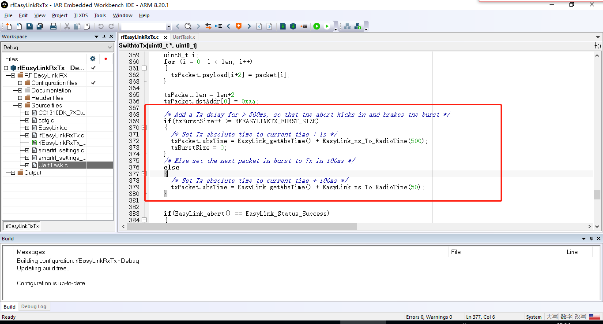Collapse the code fold at line 370
The image size is (603, 324).
click(x=144, y=128)
